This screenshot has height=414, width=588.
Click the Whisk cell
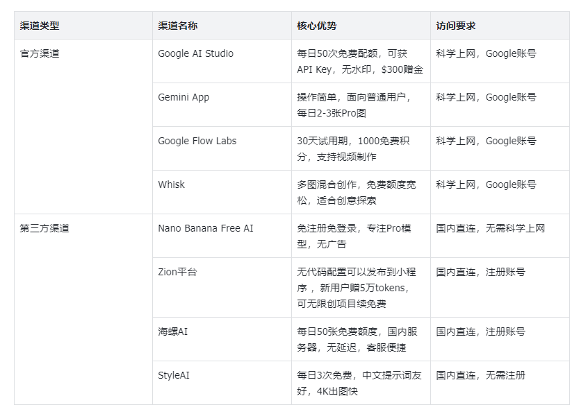tap(222, 192)
